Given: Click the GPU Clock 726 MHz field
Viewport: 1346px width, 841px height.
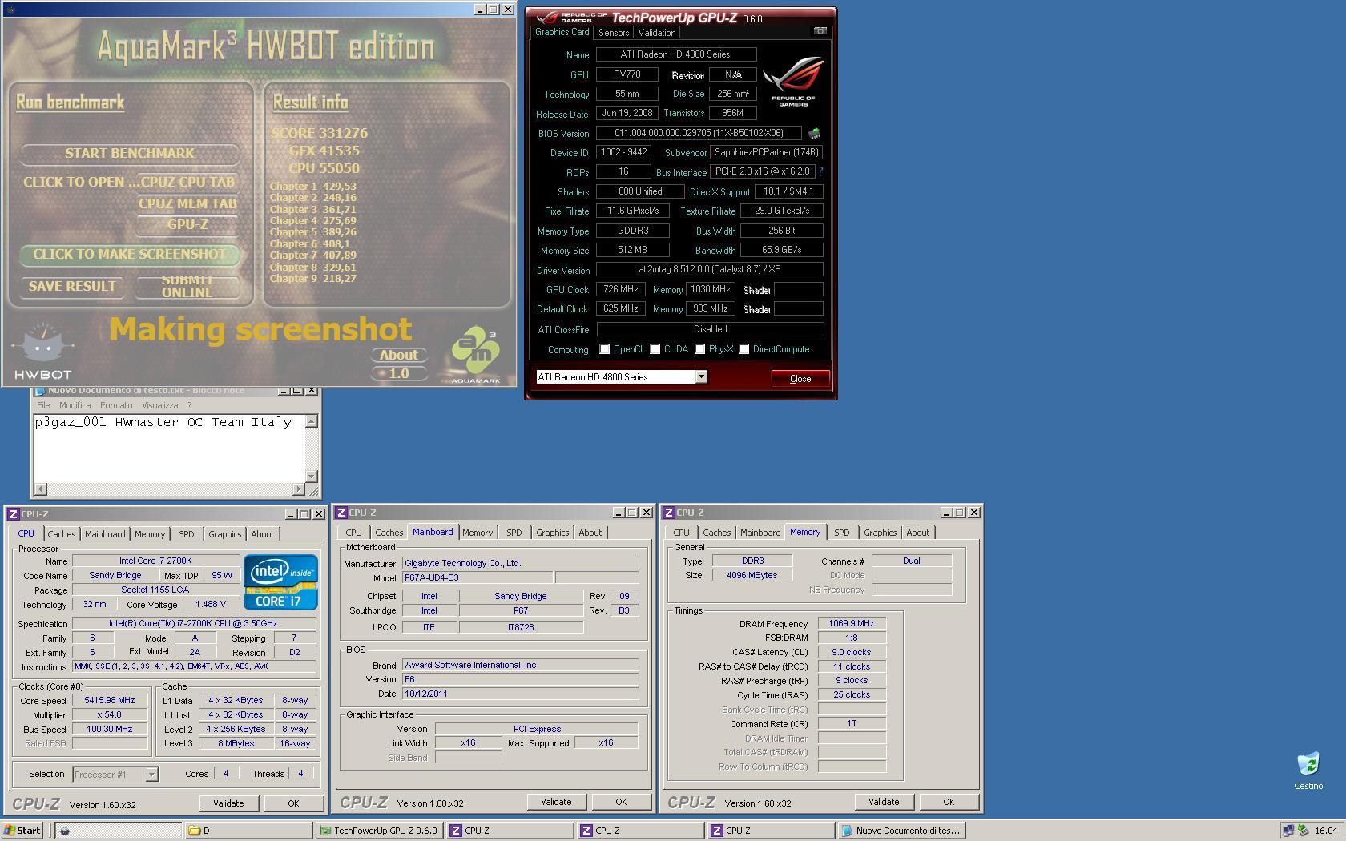Looking at the screenshot, I should point(621,289).
